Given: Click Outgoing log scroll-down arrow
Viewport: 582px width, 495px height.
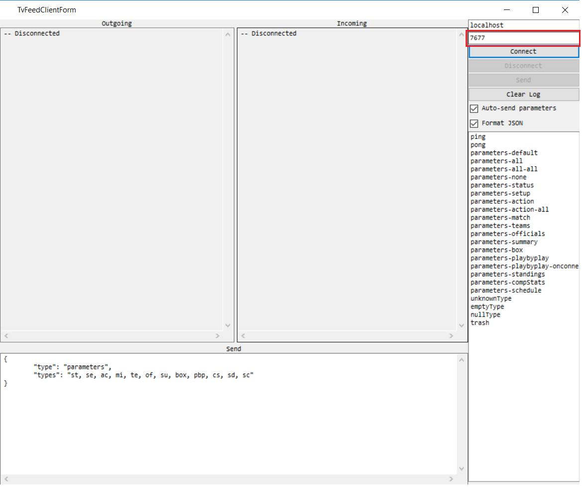Looking at the screenshot, I should click(228, 326).
